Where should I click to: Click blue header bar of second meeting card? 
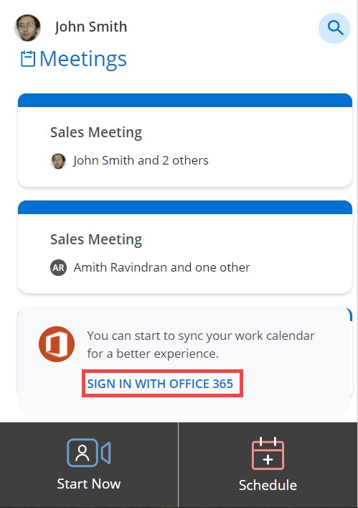coord(185,208)
